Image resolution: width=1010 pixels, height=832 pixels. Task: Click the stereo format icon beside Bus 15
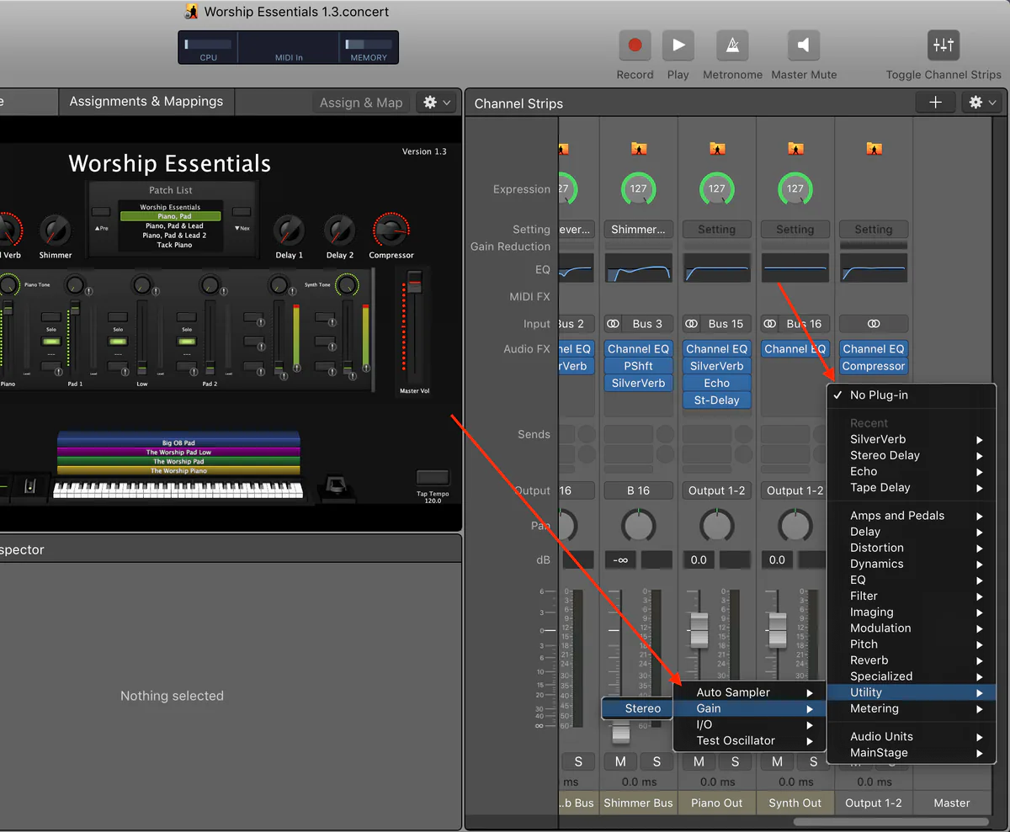(692, 324)
